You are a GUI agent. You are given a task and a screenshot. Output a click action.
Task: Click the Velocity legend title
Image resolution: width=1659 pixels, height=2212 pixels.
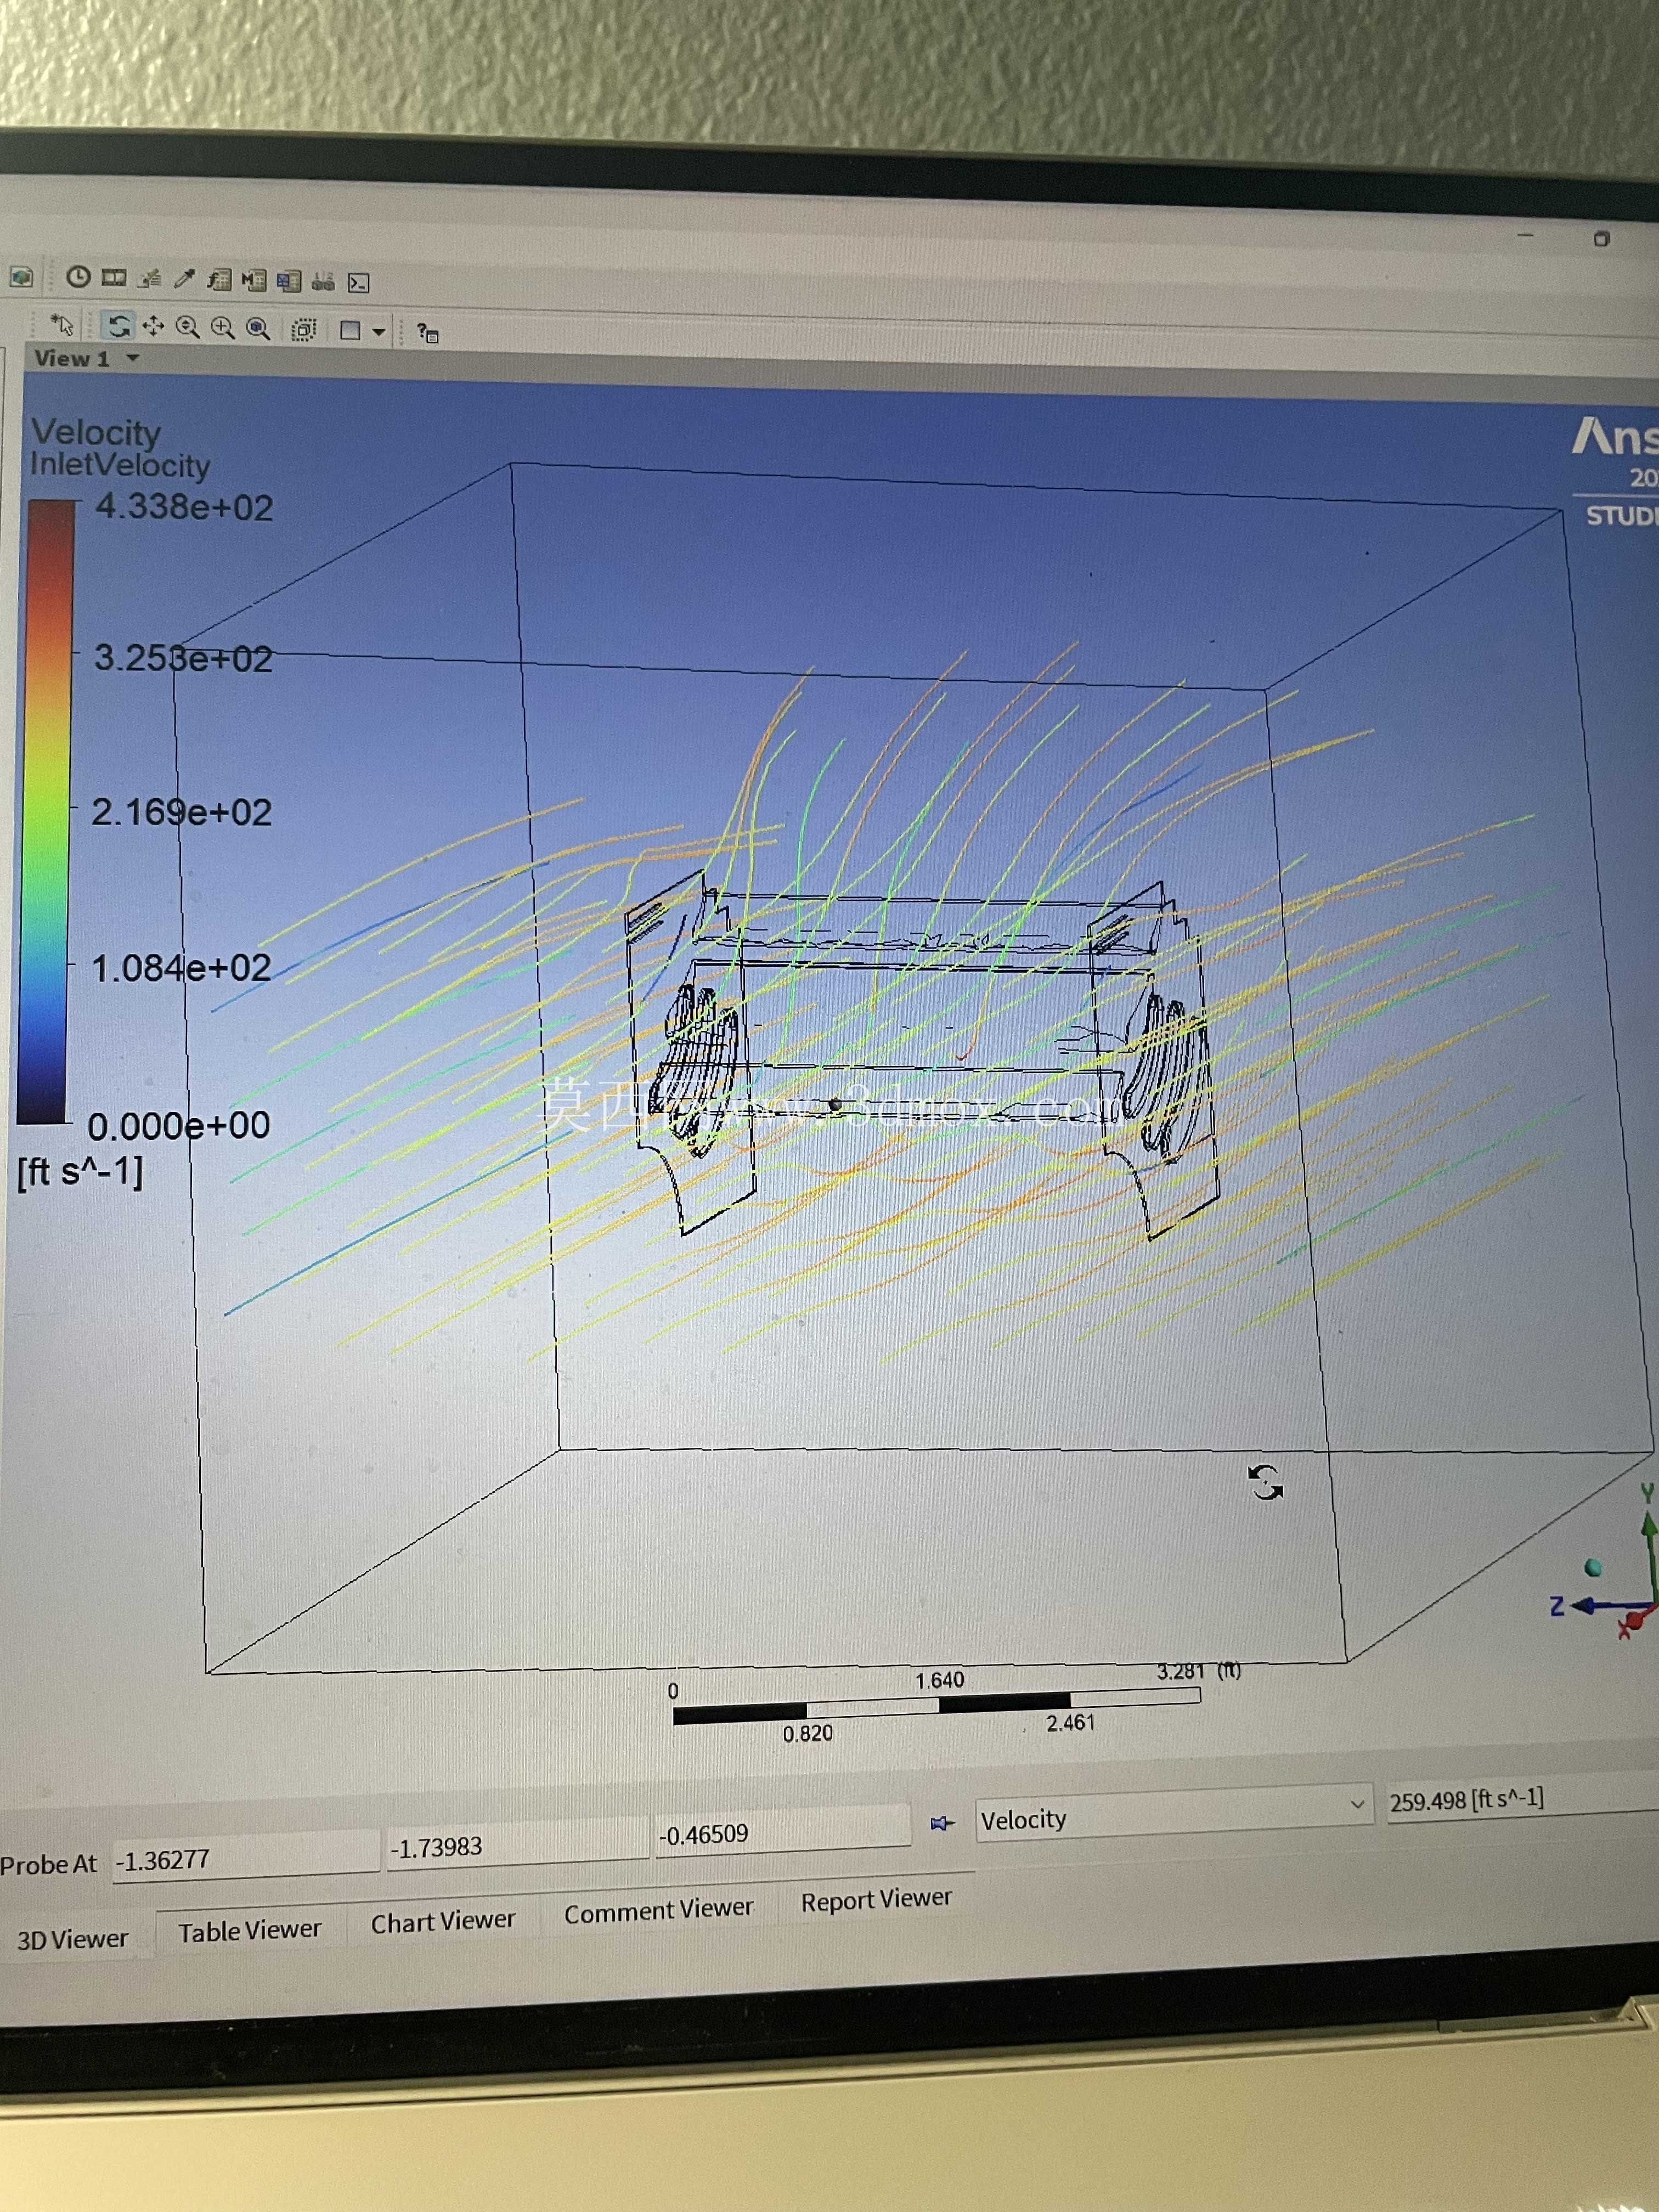[96, 433]
